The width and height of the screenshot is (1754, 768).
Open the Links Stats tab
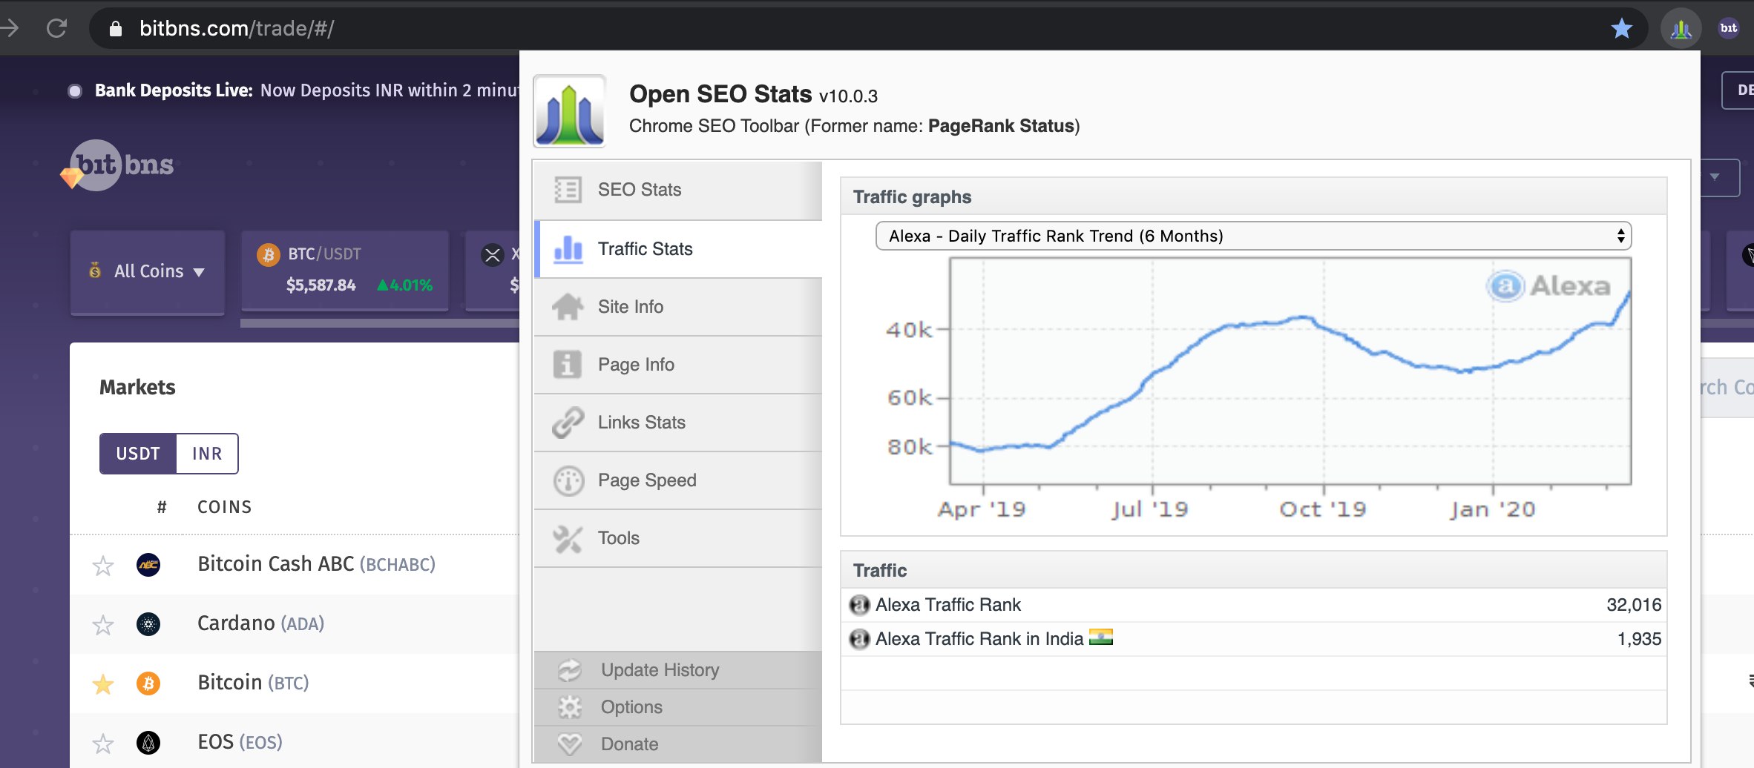tap(678, 423)
